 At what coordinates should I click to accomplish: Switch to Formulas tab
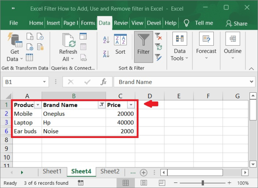[x=88, y=23]
